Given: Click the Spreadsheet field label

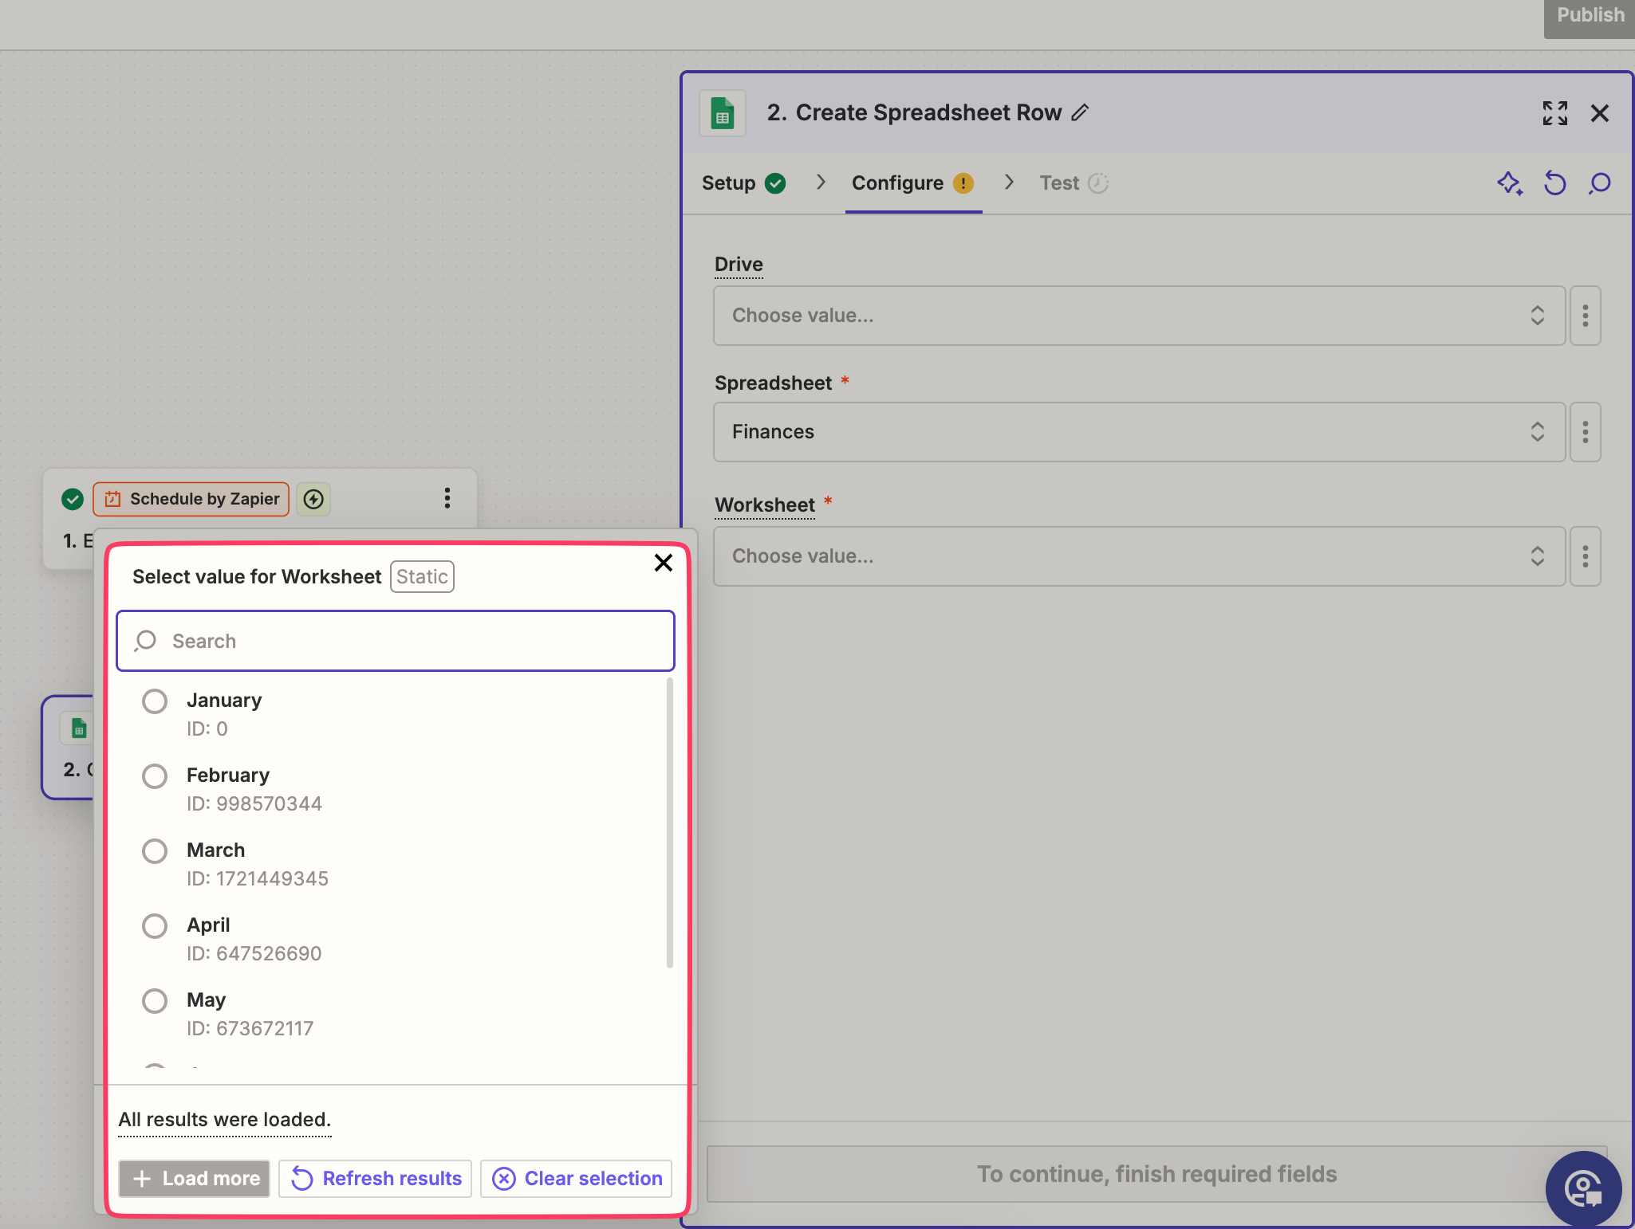Looking at the screenshot, I should click(x=773, y=383).
